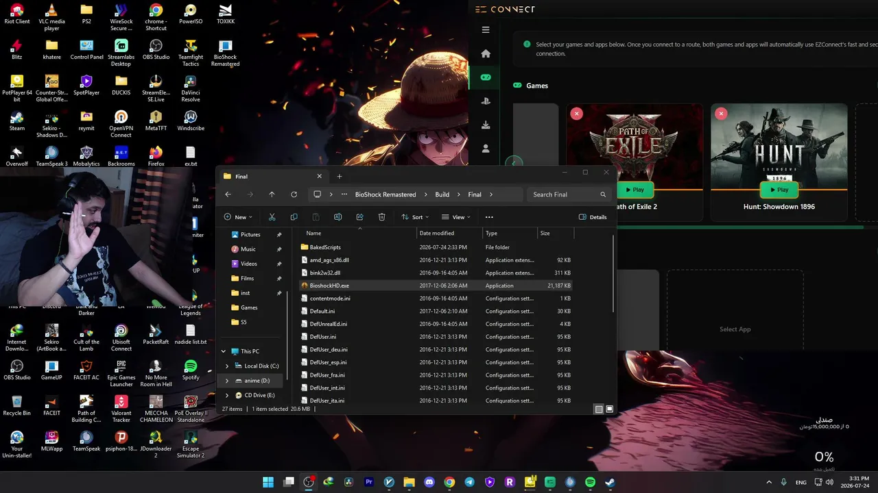Image resolution: width=878 pixels, height=493 pixels.
Task: Open Music in the navigation pane
Action: point(248,249)
